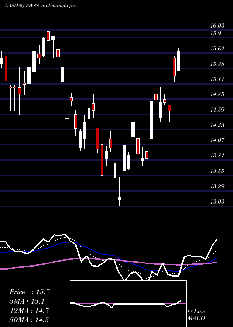Click the 14.59 price axis label
Screen dimensions: 233x327
(217, 110)
